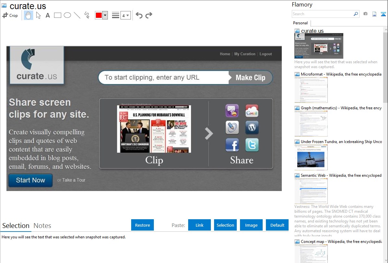388x263 pixels.
Task: Click the Graph (mathematics) title text
Action: [x=341, y=108]
